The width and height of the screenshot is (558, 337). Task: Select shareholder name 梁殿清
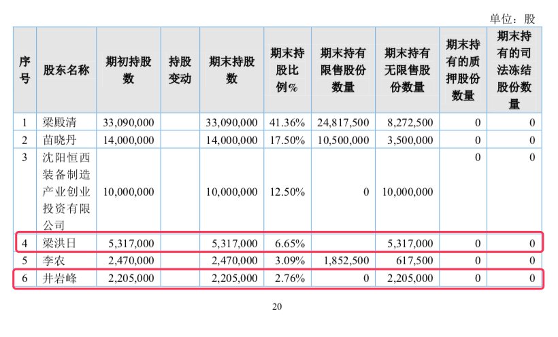[59, 123]
